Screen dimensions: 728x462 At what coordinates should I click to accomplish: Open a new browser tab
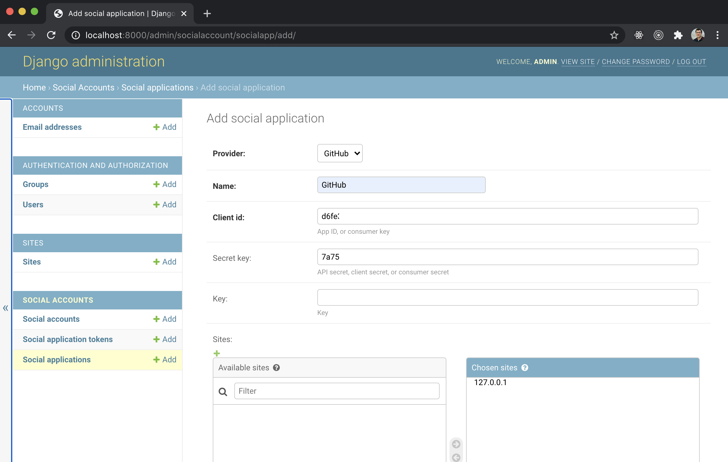(x=207, y=14)
